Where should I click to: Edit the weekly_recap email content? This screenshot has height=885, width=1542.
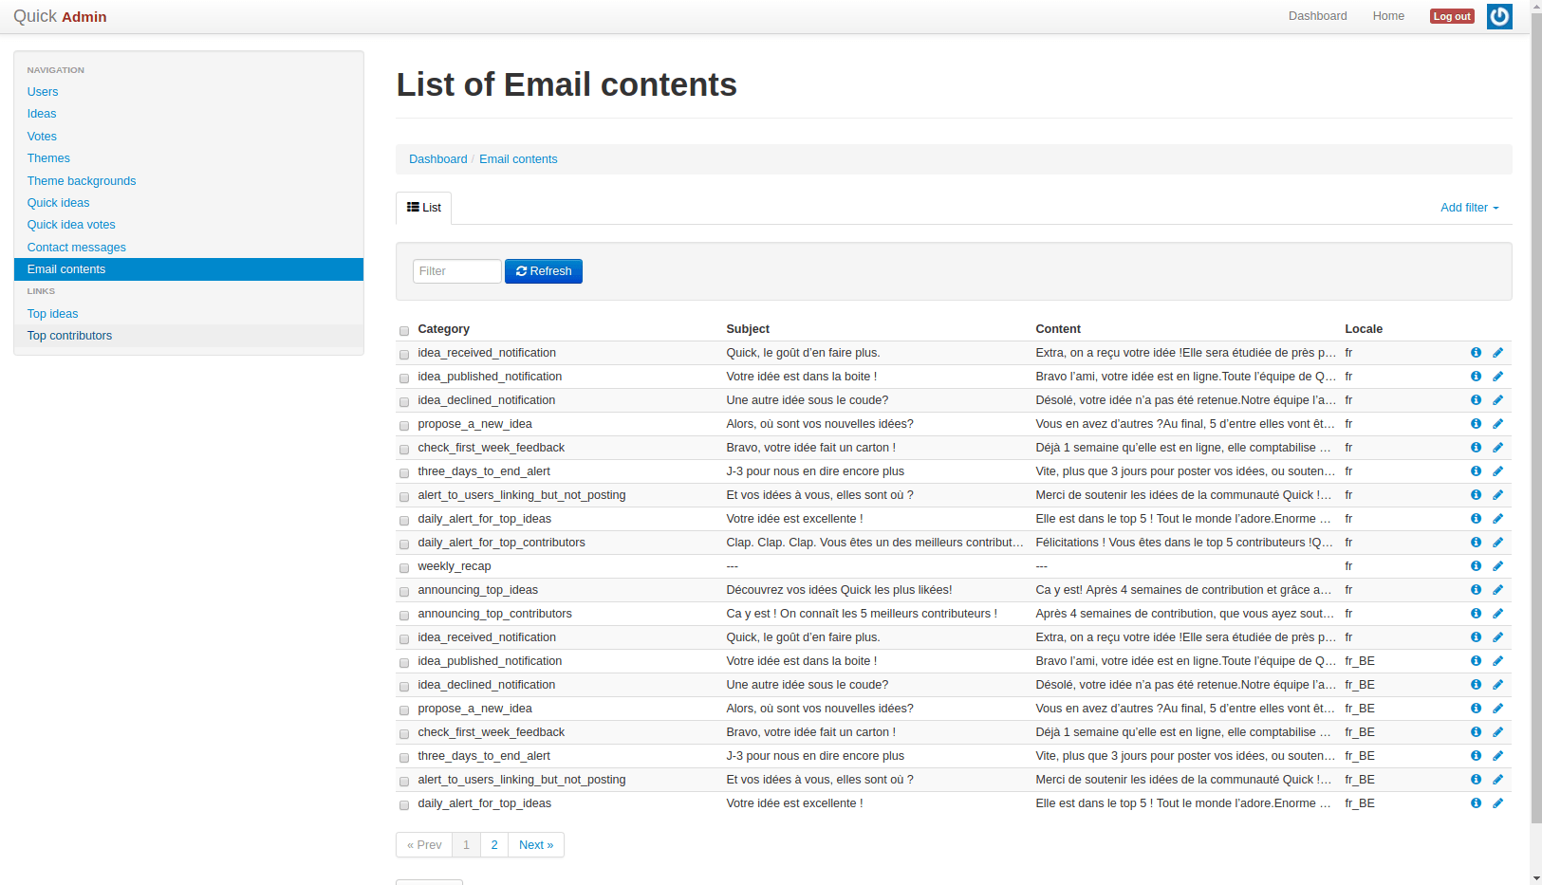[x=1497, y=566]
